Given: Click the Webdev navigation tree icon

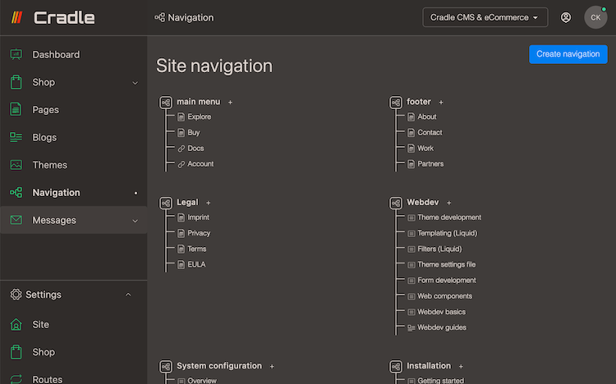Looking at the screenshot, I should (x=396, y=203).
